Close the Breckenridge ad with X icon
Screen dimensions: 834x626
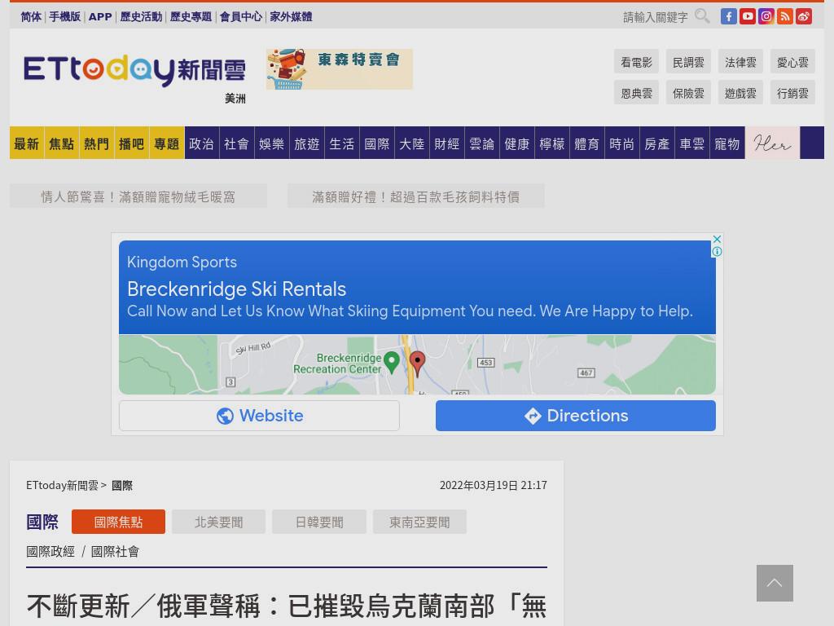pyautogui.click(x=717, y=239)
